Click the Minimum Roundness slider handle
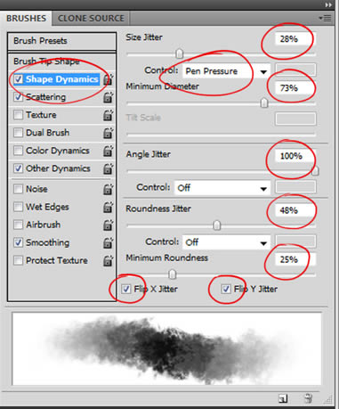The height and width of the screenshot is (409, 339). [x=173, y=274]
